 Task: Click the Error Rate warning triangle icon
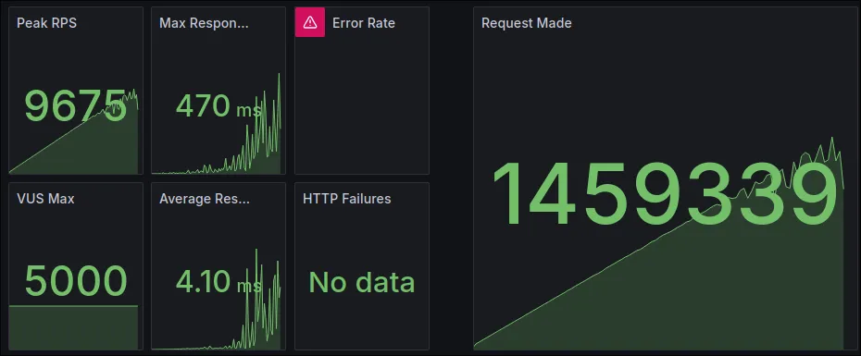pyautogui.click(x=310, y=22)
